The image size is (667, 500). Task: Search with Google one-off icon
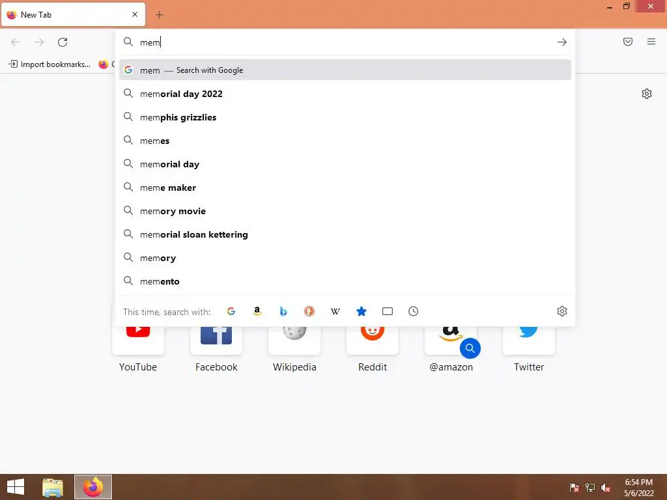point(231,311)
